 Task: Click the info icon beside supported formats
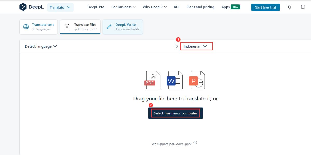click(x=195, y=143)
